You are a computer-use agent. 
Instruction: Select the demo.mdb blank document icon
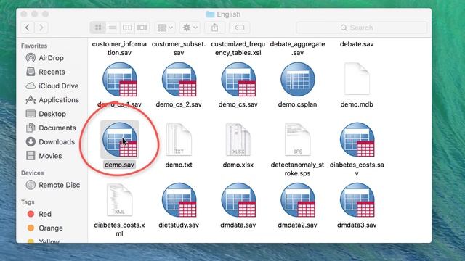pos(357,79)
